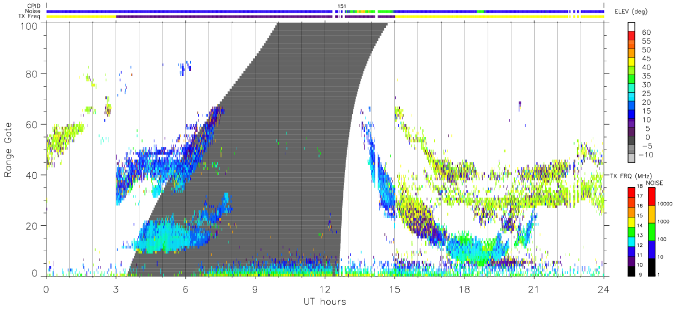Select the blue ELEV swatch between 15 and 20
The image size is (679, 313).
(x=632, y=107)
